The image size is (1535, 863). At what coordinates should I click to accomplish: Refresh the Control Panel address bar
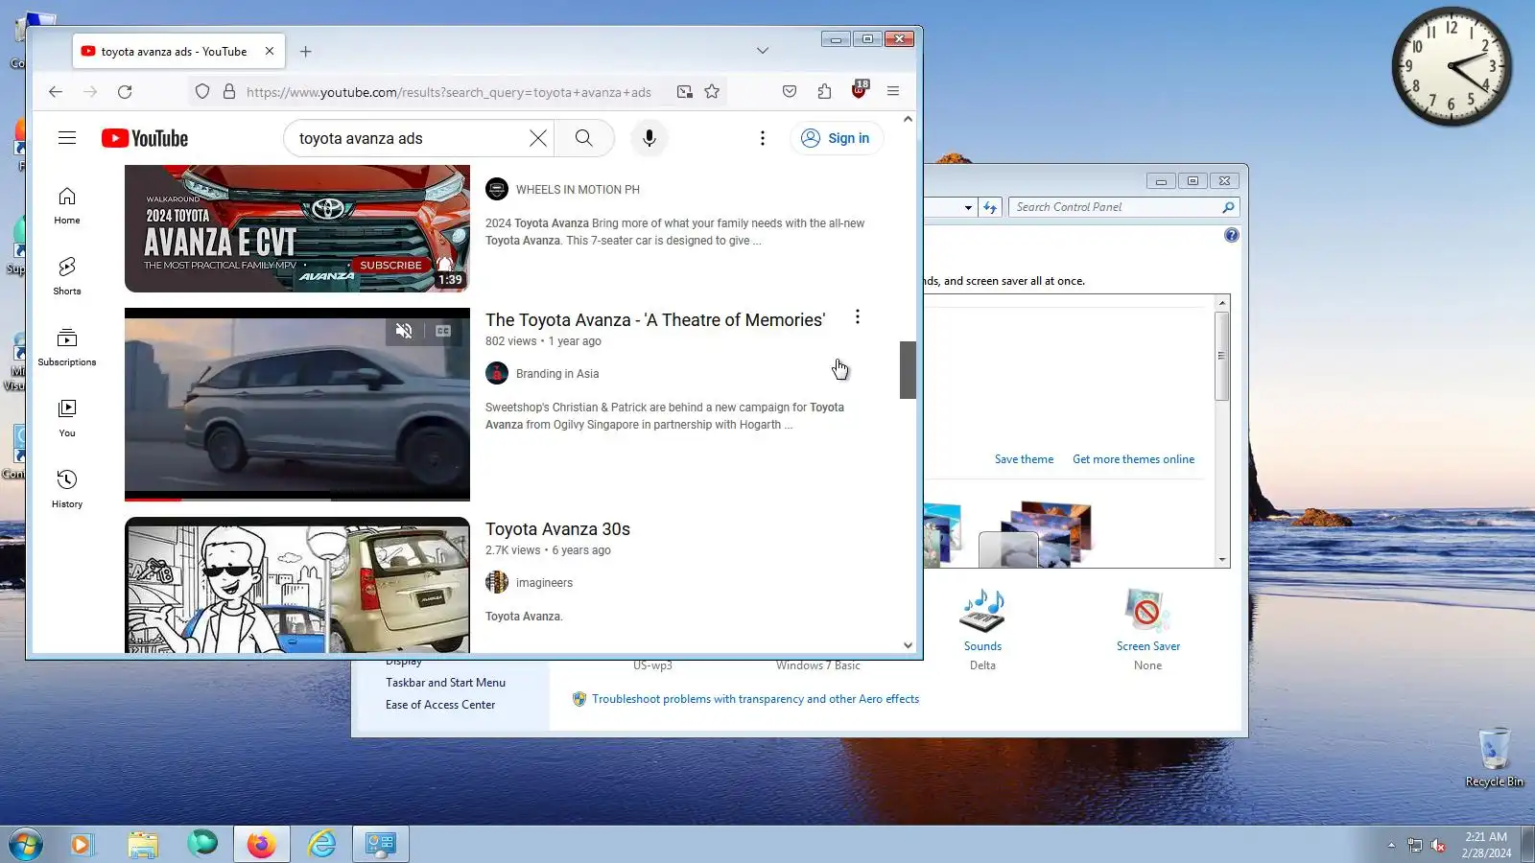point(990,207)
